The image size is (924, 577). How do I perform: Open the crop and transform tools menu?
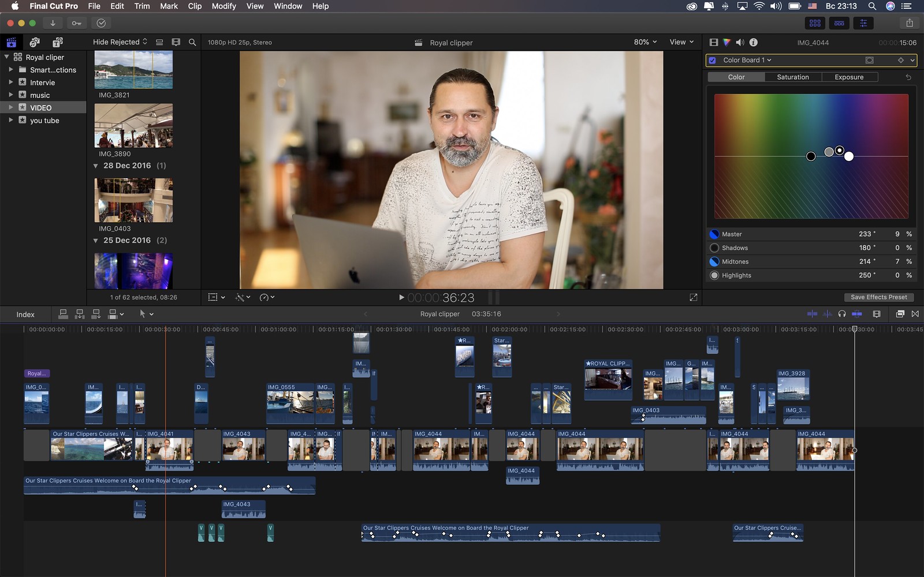point(217,297)
